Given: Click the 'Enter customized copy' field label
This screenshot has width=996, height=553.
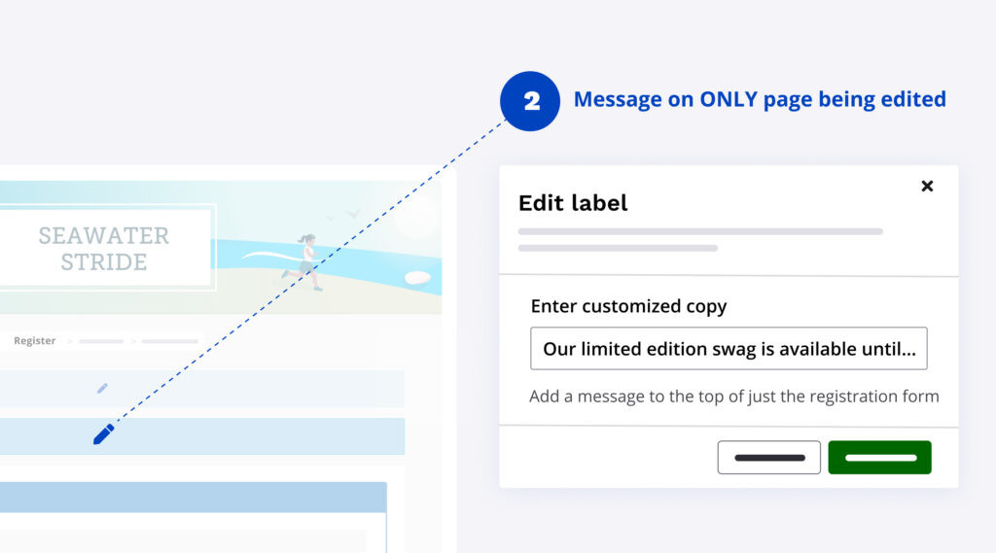Looking at the screenshot, I should coord(628,306).
